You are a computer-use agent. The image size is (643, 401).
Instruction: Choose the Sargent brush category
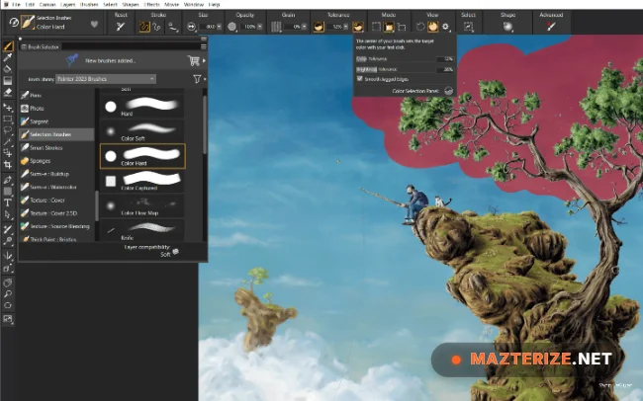[x=57, y=121]
